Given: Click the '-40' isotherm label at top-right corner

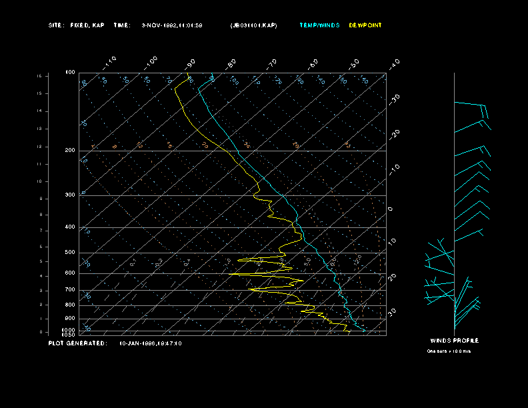Looking at the screenshot, I should [394, 64].
